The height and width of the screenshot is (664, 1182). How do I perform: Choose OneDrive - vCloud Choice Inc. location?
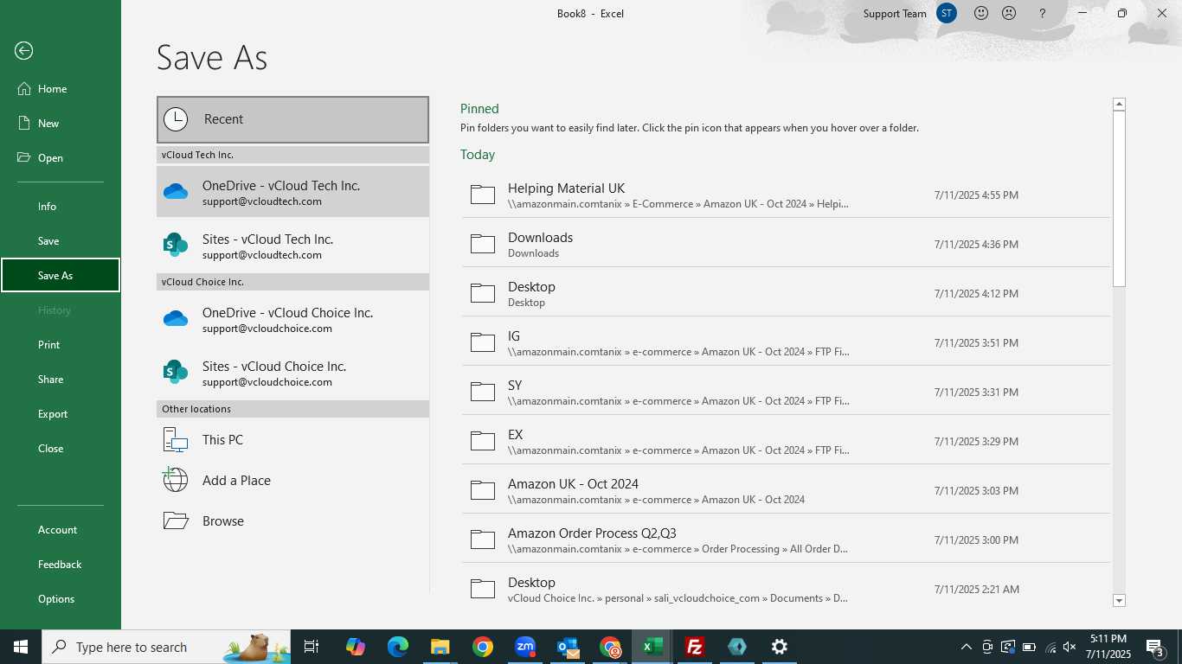pos(292,319)
